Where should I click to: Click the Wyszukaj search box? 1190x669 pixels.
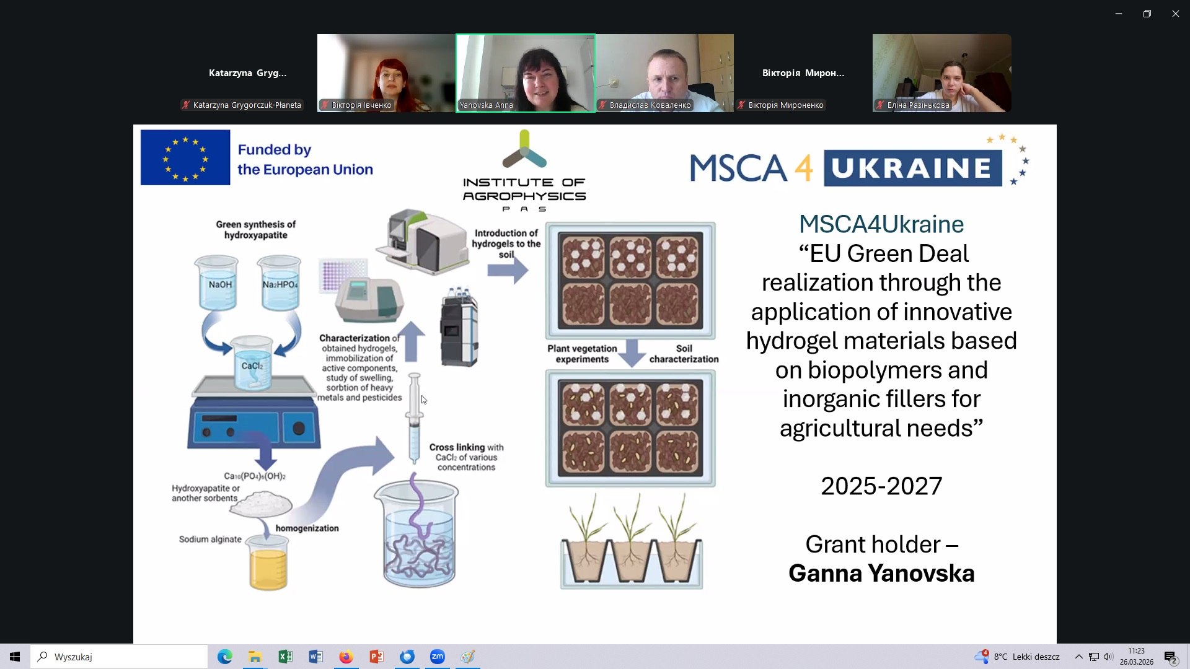click(x=119, y=657)
